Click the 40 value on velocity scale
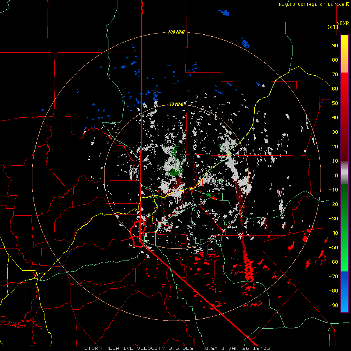The image size is (351, 351). click(x=335, y=117)
